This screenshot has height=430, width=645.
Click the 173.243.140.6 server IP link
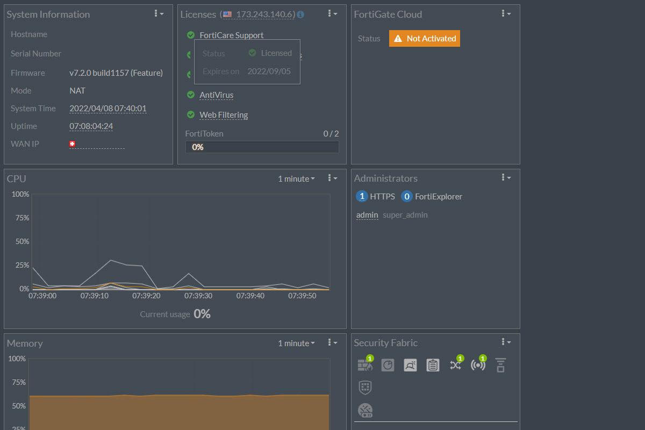266,15
